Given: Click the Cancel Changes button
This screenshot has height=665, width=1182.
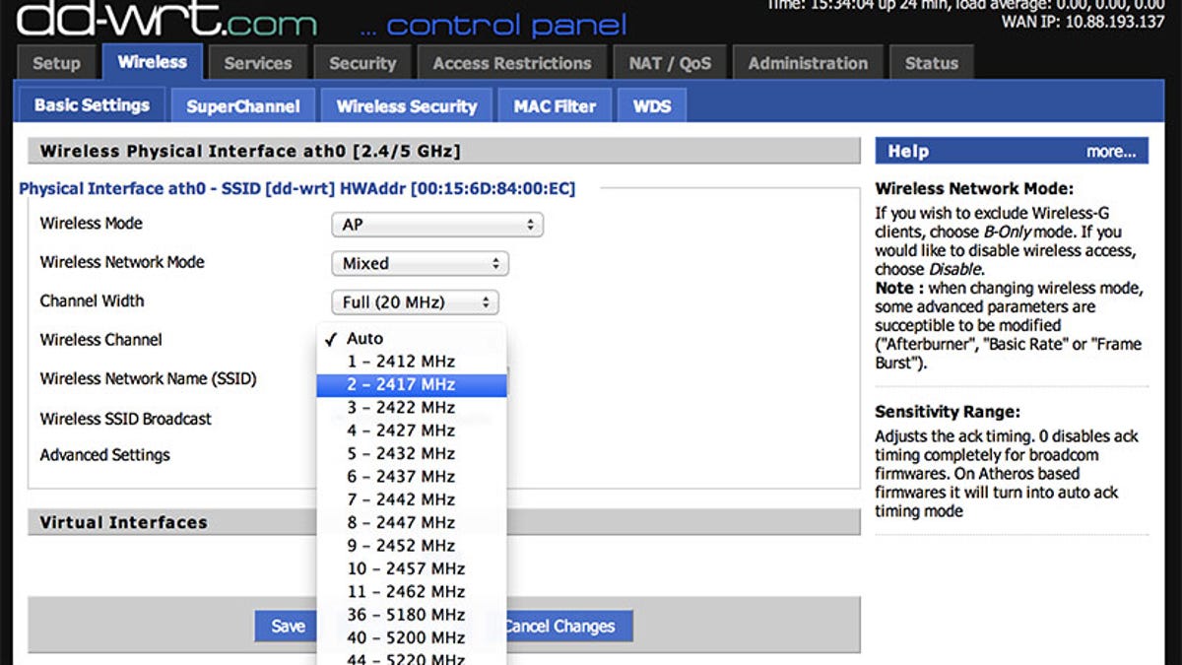Looking at the screenshot, I should tap(569, 626).
